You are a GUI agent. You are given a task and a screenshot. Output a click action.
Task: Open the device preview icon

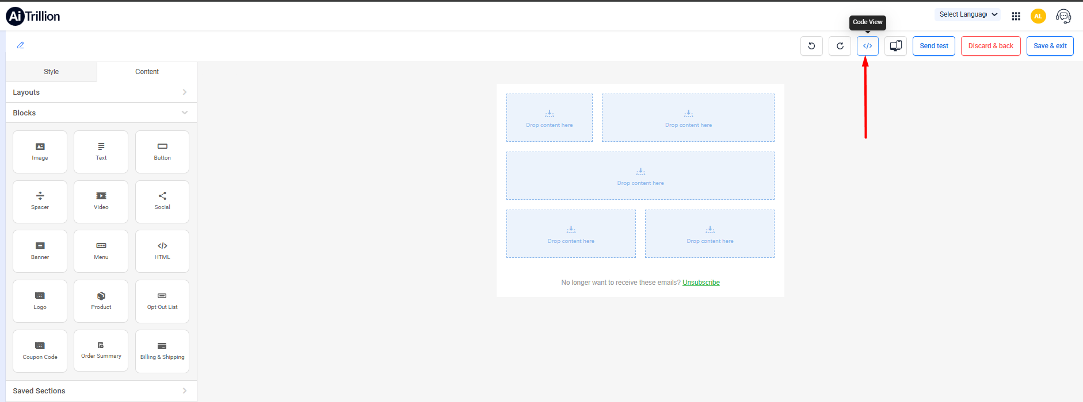[895, 46]
